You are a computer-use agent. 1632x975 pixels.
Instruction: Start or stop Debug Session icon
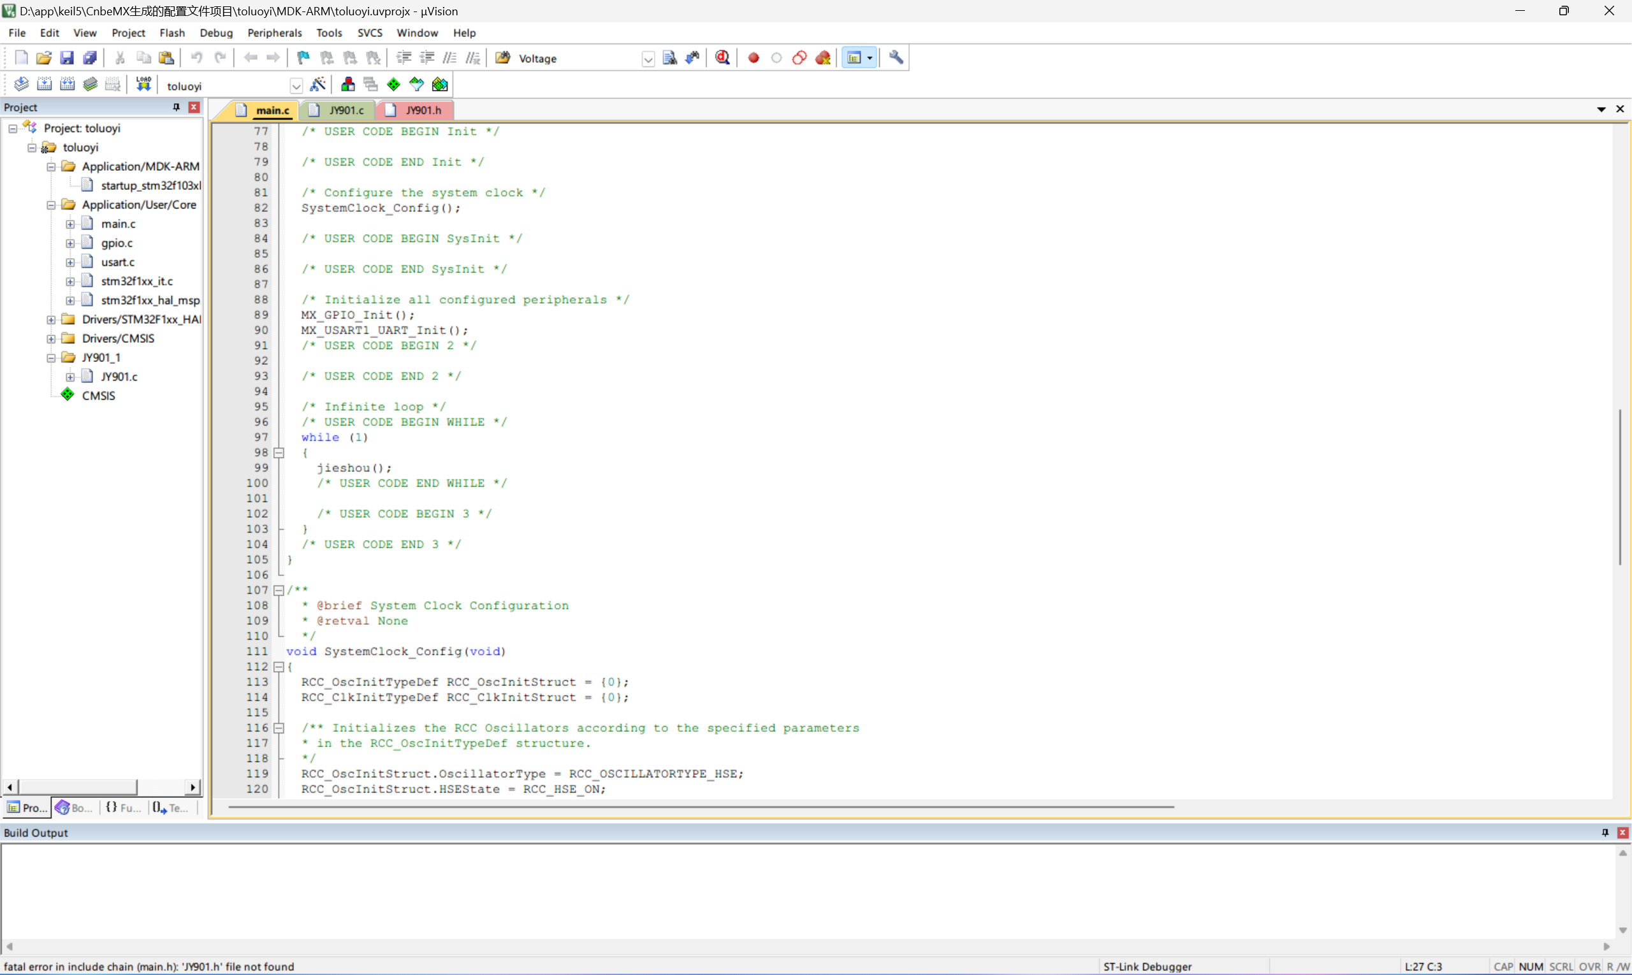pyautogui.click(x=722, y=58)
